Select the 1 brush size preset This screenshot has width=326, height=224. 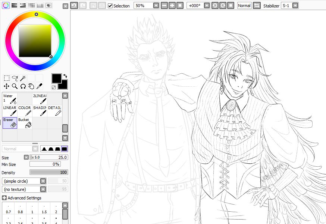(x=32, y=209)
